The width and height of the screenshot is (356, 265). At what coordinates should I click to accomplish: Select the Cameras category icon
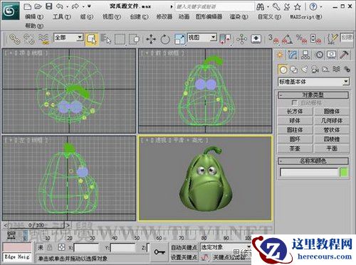click(x=315, y=70)
